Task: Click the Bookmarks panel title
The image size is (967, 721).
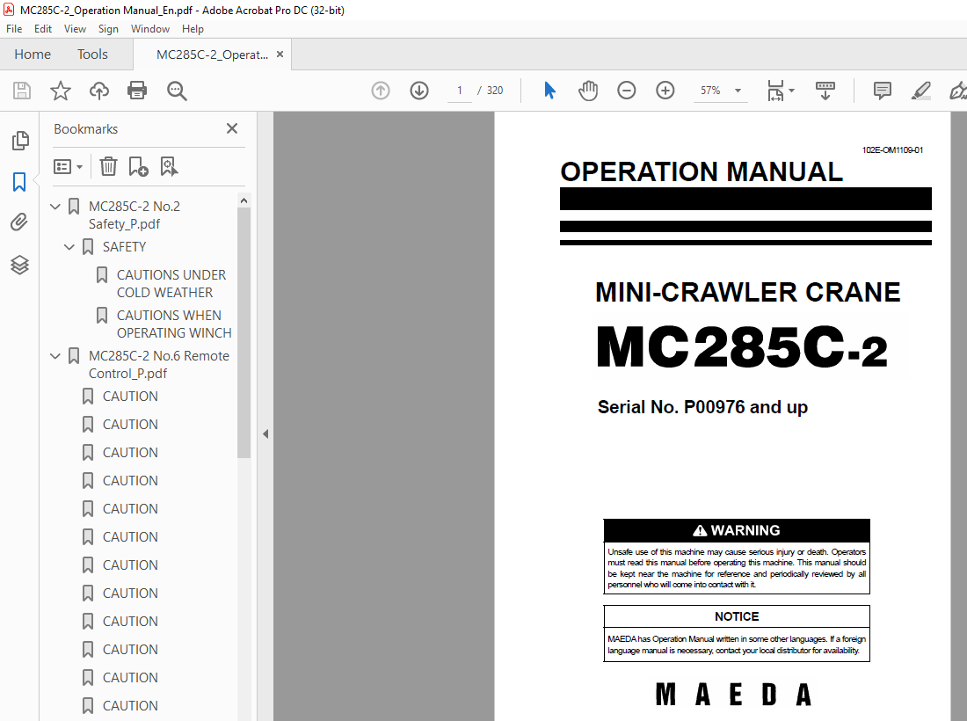Action: point(86,129)
